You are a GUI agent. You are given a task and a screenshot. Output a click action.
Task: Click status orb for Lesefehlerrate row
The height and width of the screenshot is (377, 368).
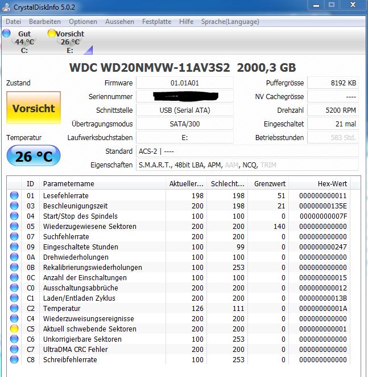tap(14, 195)
